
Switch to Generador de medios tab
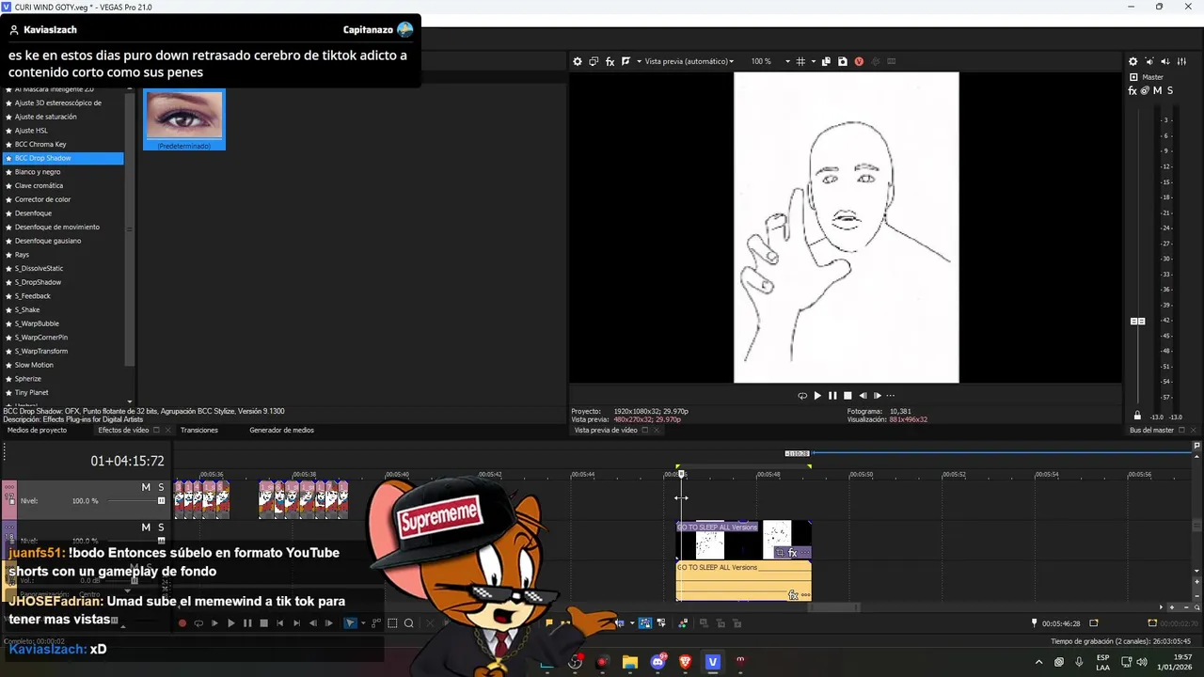(x=281, y=430)
